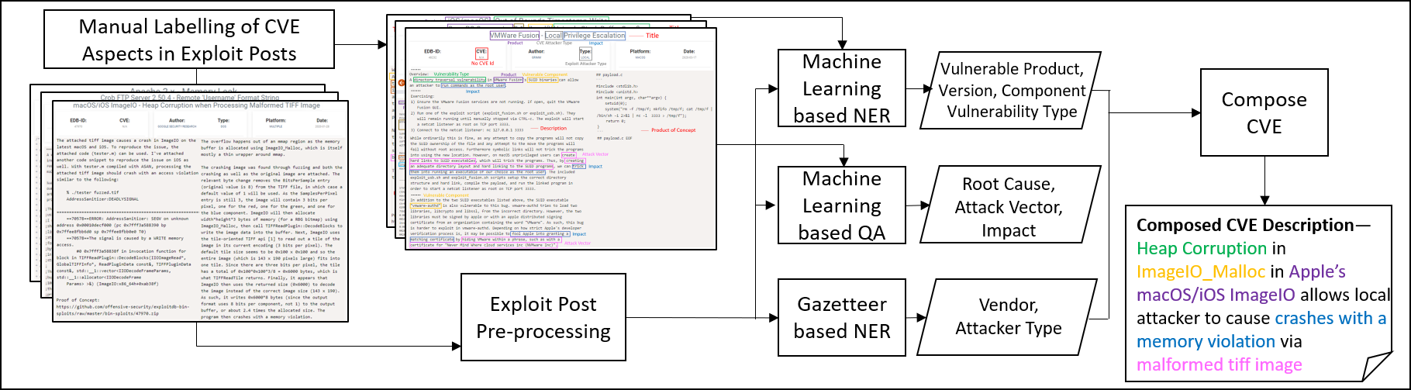1411x390 pixels.
Task: Click the 'Vulnerable Product, Version, Component' parallelogram
Action: tap(1011, 90)
